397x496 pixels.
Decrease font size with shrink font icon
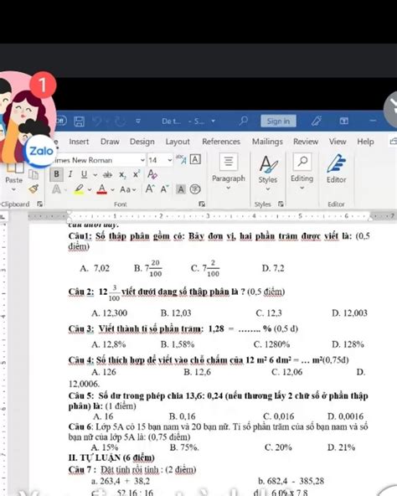click(x=164, y=189)
